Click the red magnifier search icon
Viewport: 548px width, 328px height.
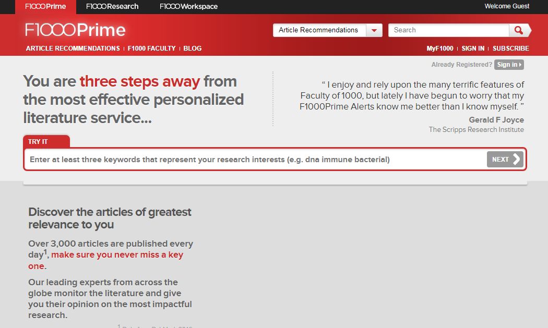coord(519,30)
